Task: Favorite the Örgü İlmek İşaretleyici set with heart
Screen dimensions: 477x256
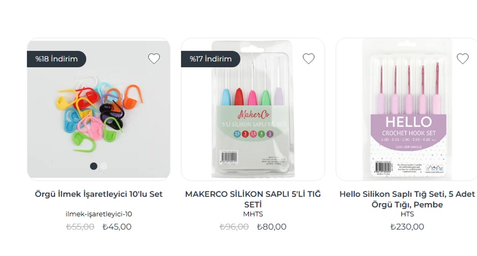Action: [154, 59]
